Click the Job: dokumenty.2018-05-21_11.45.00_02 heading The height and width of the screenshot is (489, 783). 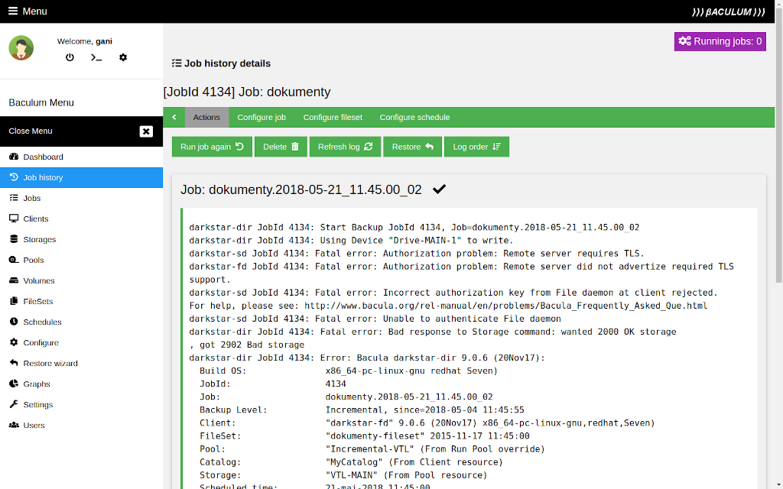tap(301, 189)
